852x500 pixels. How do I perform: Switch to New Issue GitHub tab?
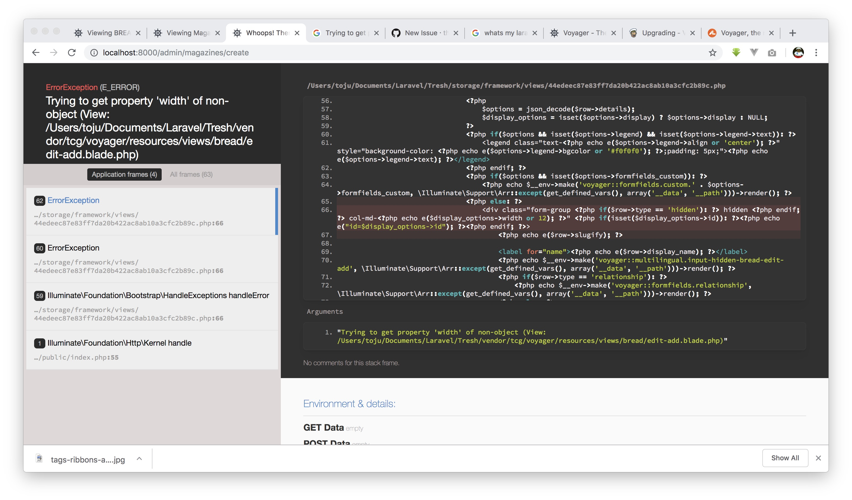coord(425,33)
